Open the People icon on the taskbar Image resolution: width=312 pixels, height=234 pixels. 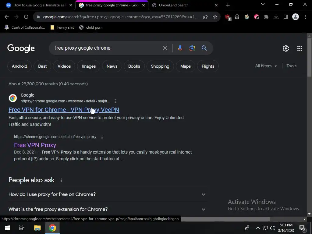[x=247, y=228]
